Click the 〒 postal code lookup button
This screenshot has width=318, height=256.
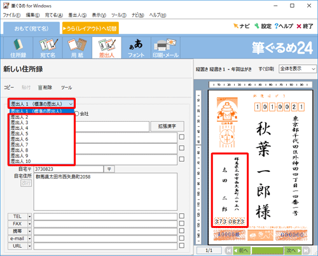[109, 169]
